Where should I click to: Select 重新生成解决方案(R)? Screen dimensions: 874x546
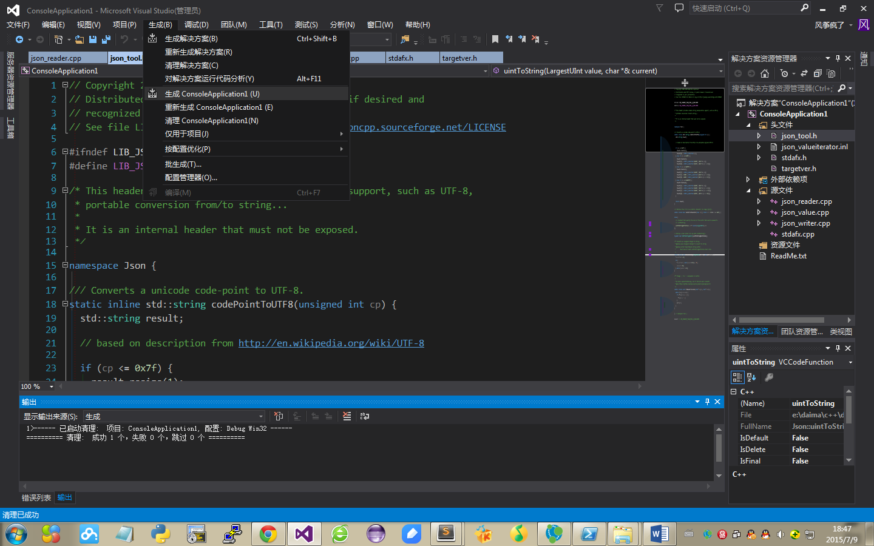246,52
